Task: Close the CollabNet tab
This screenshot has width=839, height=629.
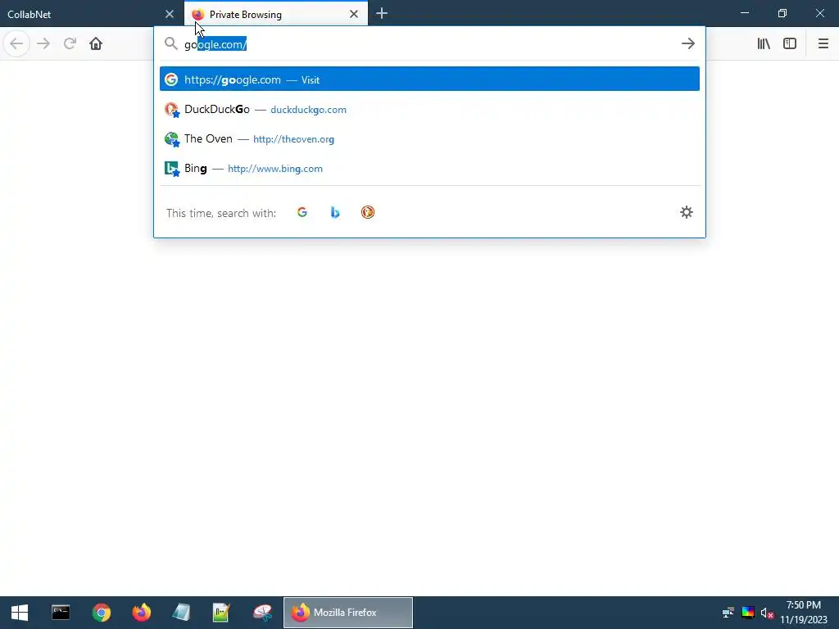Action: [x=170, y=14]
